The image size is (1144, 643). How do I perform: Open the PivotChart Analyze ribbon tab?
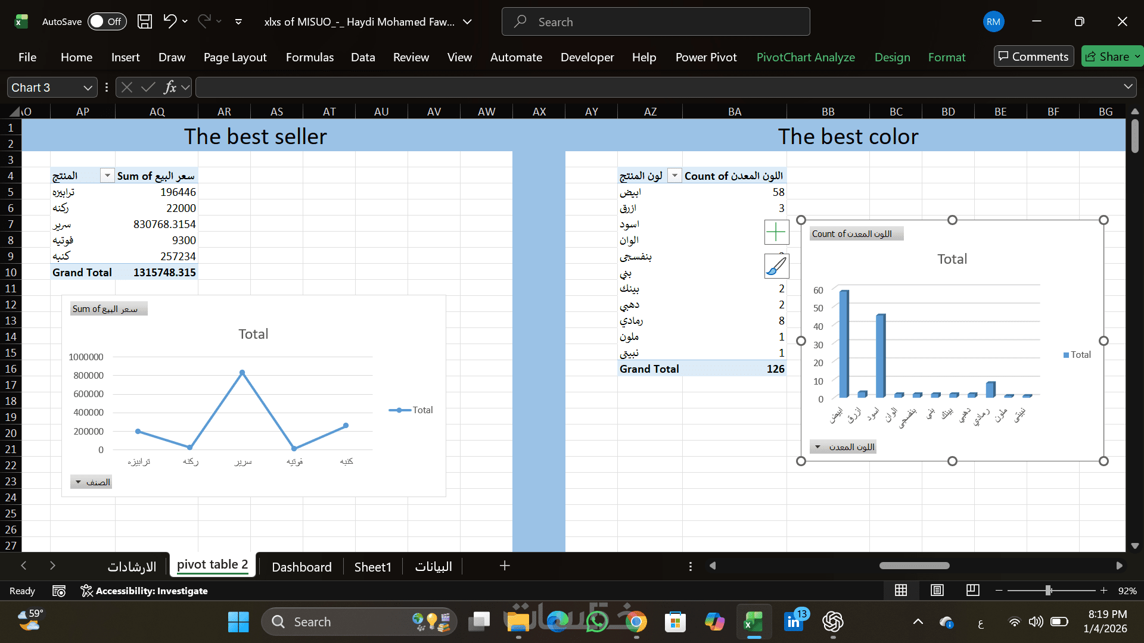click(x=805, y=57)
